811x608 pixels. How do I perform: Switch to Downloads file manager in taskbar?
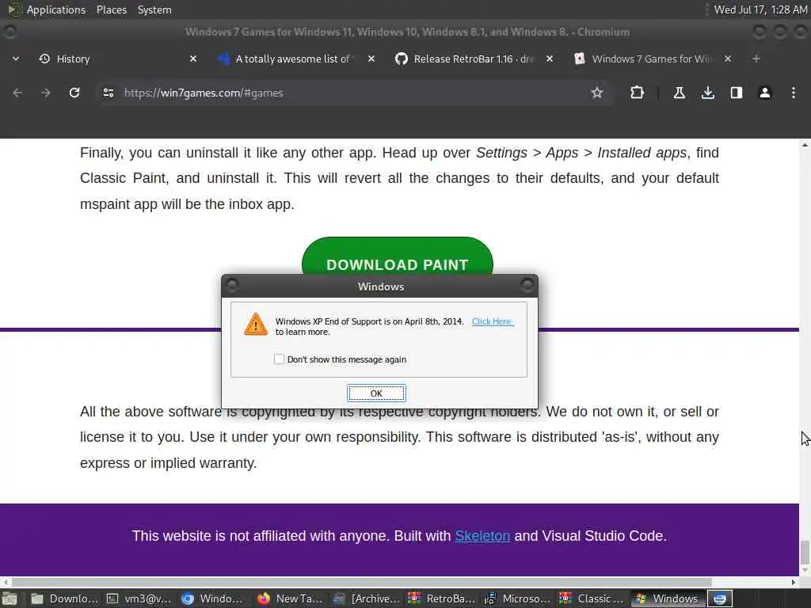click(x=65, y=598)
